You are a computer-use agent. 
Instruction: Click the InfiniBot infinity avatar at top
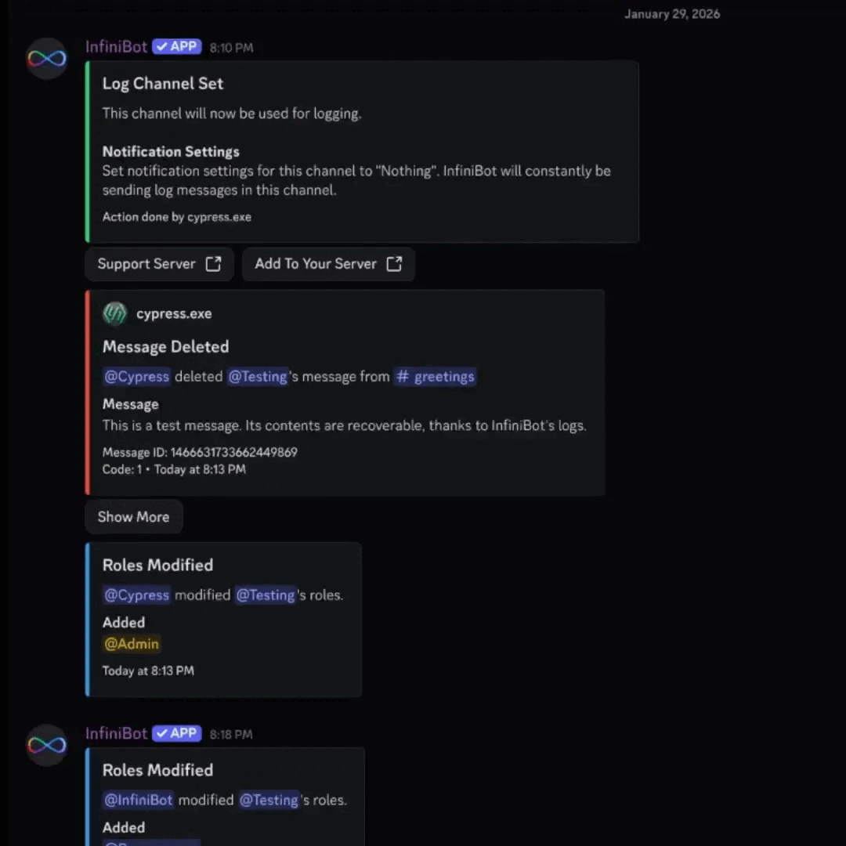tap(46, 58)
